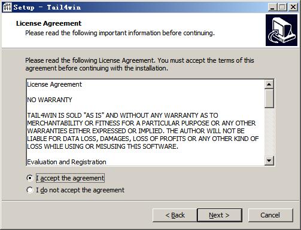Cancel the Tail4win installation
Viewport: 301px width, 230px height.
pyautogui.click(x=270, y=215)
